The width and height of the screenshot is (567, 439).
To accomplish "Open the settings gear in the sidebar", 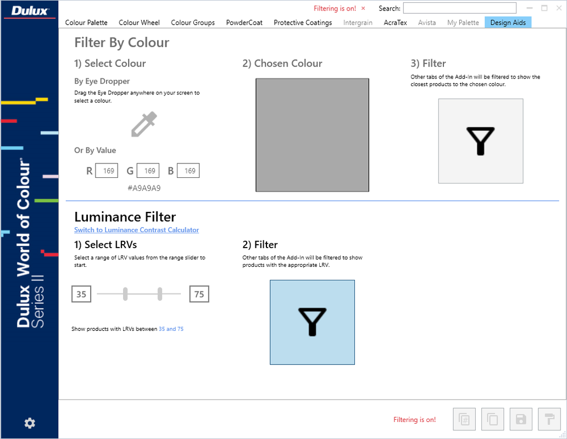I will [29, 423].
